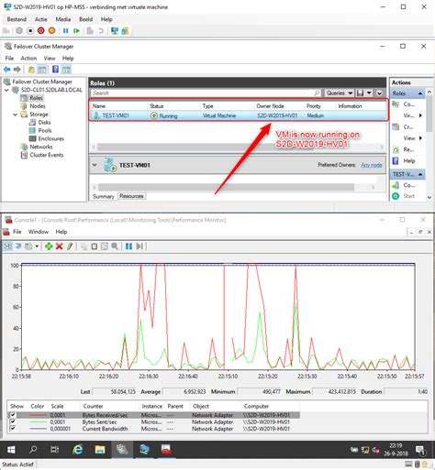
Task: Click the orange save state VM icon
Action: [52, 31]
